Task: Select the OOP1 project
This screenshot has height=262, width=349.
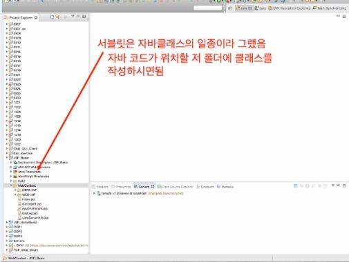Action: coord(18,227)
